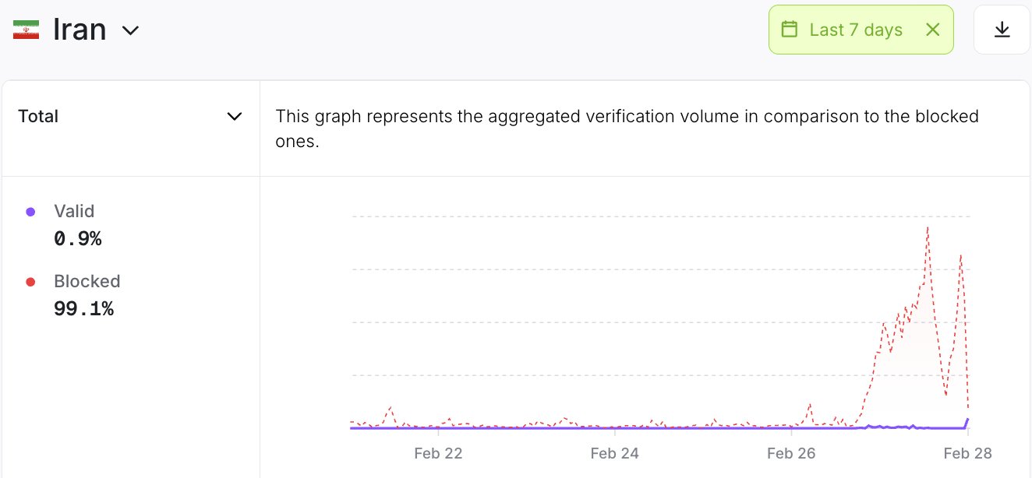The image size is (1032, 478).
Task: Select the Feb 24 axis label
Action: click(614, 454)
